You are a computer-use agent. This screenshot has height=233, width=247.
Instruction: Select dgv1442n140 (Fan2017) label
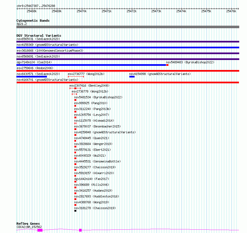pyautogui.click(x=92, y=179)
